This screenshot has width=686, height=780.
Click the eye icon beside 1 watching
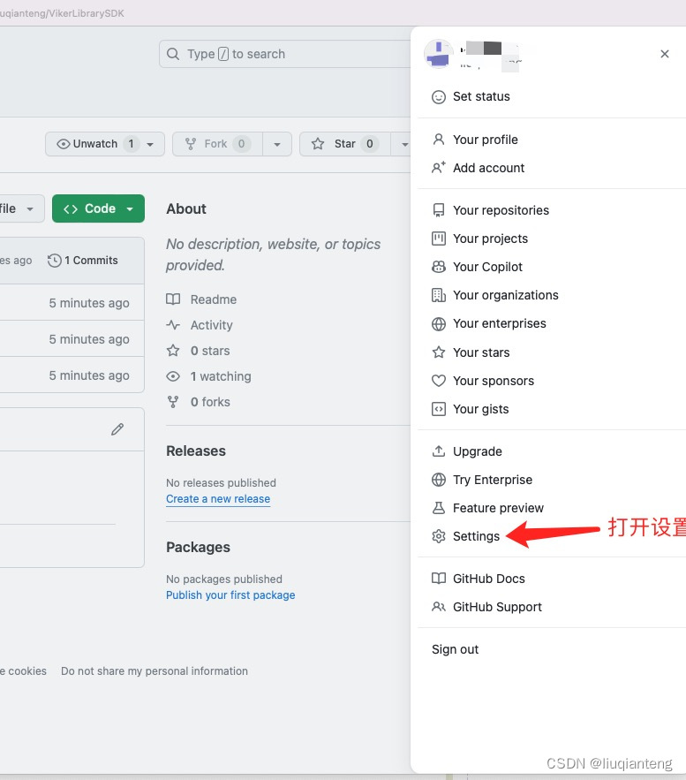(173, 376)
